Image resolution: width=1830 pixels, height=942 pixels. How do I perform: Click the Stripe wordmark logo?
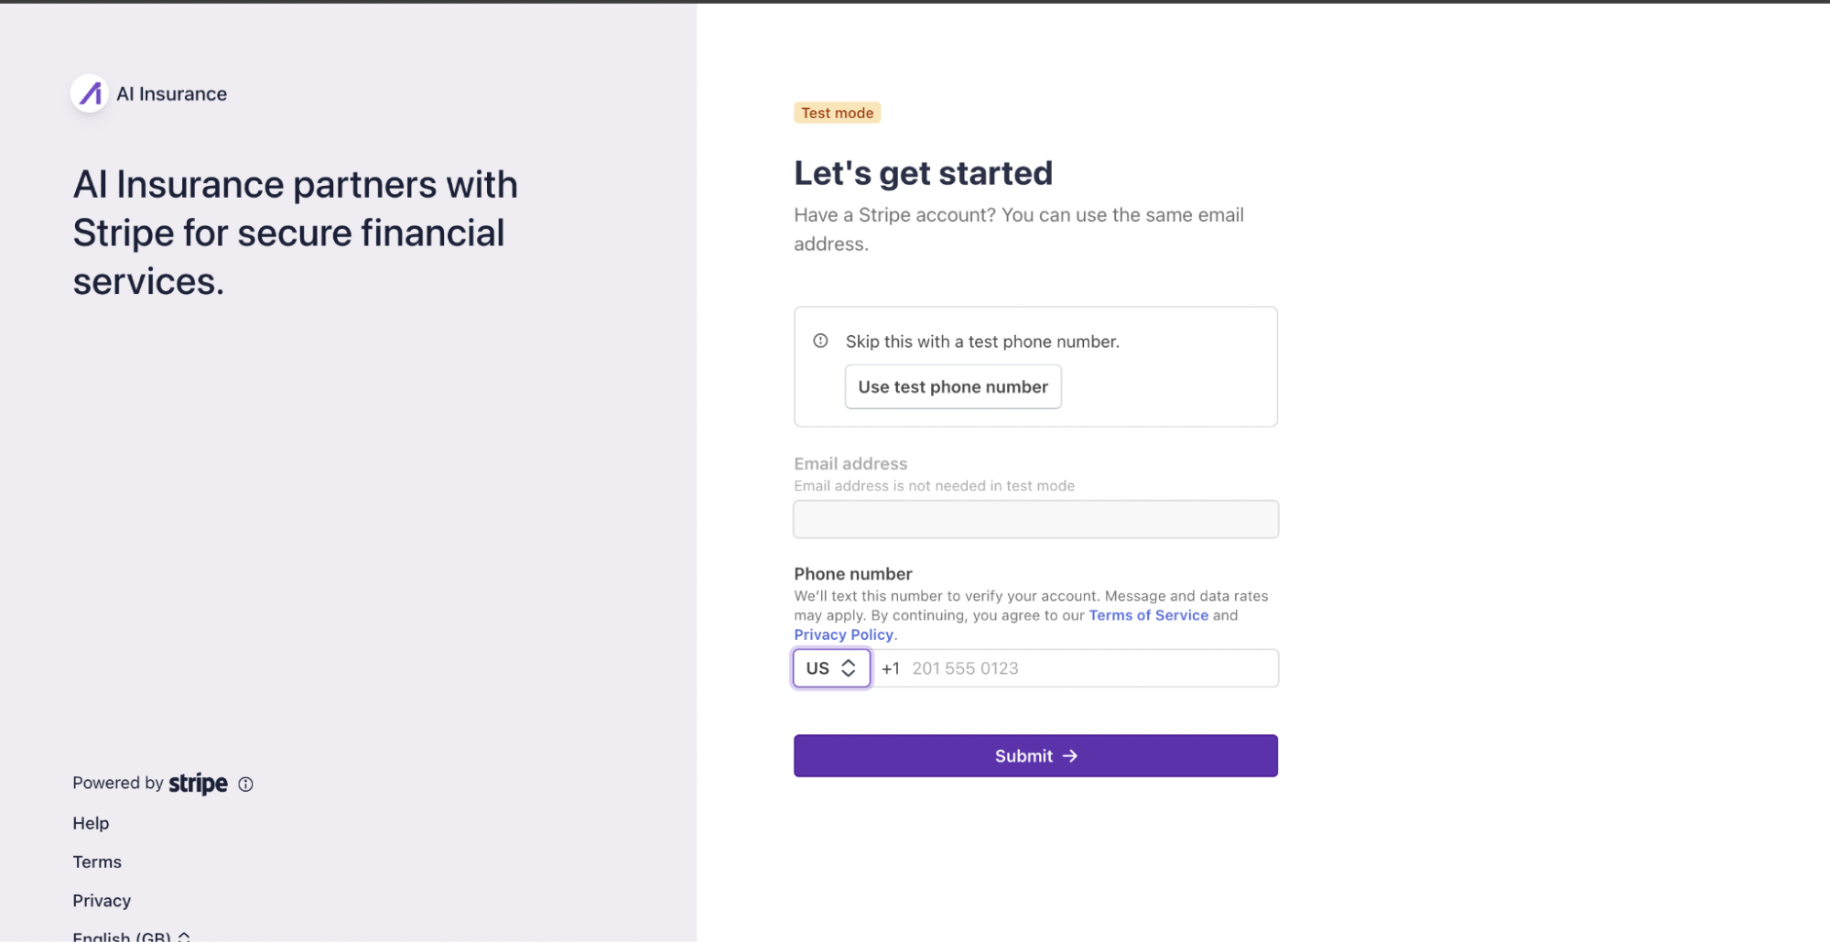[198, 784]
